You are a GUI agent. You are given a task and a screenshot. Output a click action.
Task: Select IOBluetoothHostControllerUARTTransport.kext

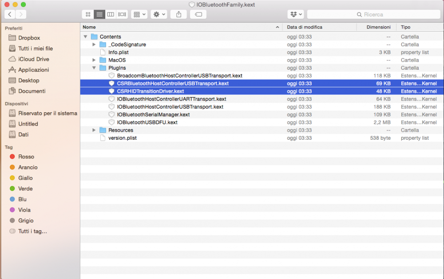(x=171, y=99)
